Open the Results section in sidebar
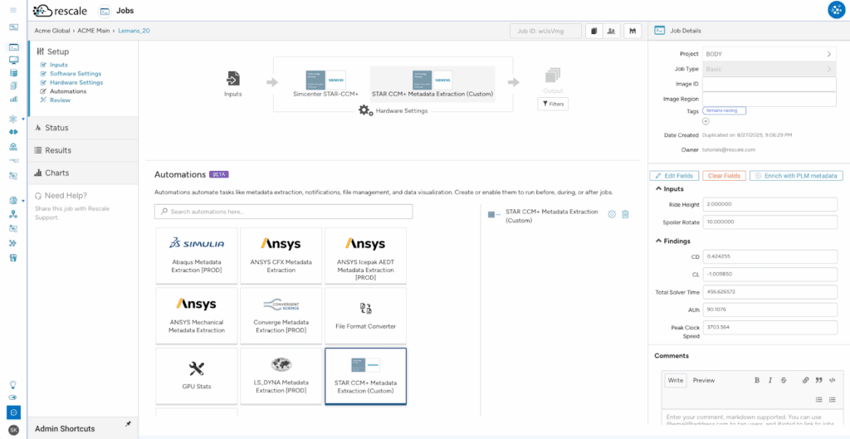 pos(58,150)
